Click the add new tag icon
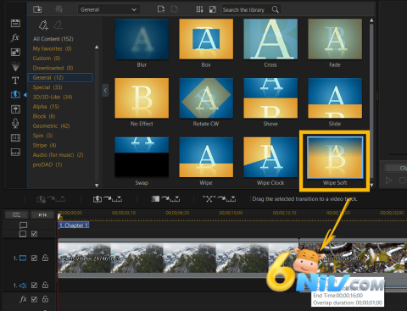Screen dimensions: 407x311 click(x=43, y=25)
